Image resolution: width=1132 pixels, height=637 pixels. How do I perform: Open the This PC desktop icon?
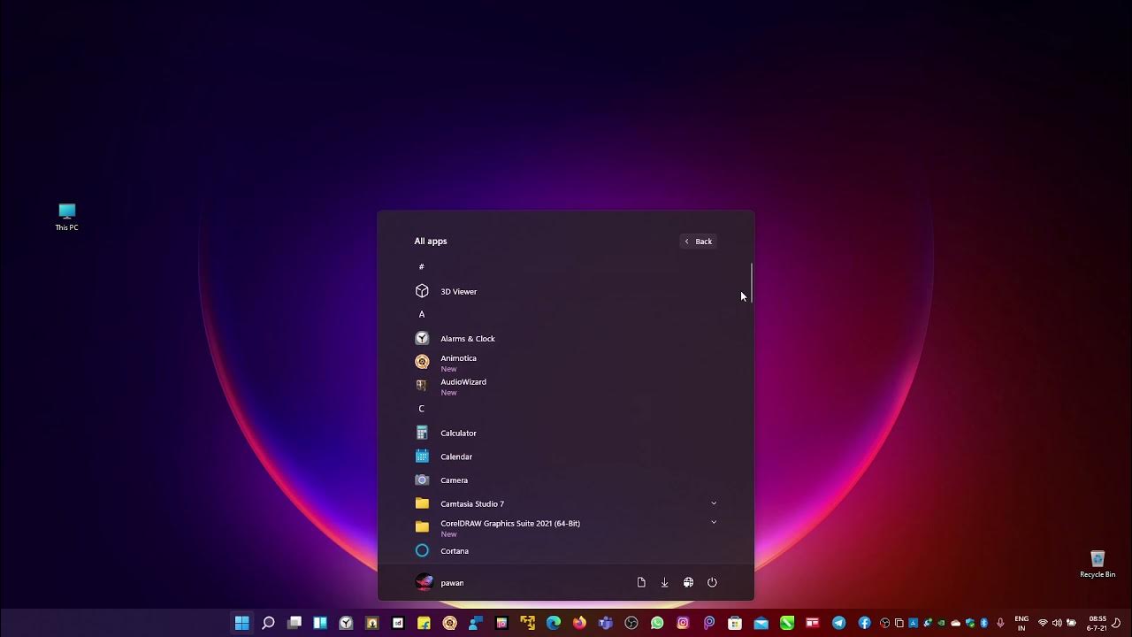click(x=66, y=217)
